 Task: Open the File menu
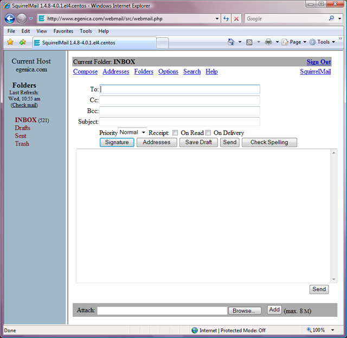click(11, 31)
